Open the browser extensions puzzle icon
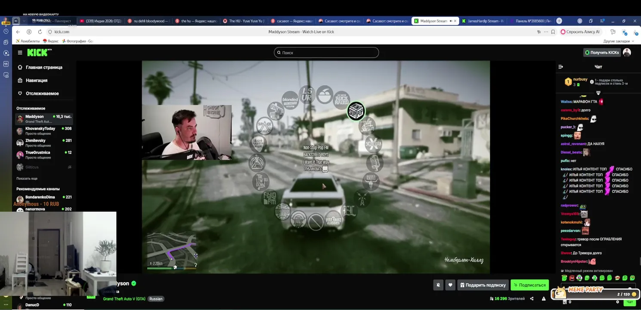 (x=613, y=32)
